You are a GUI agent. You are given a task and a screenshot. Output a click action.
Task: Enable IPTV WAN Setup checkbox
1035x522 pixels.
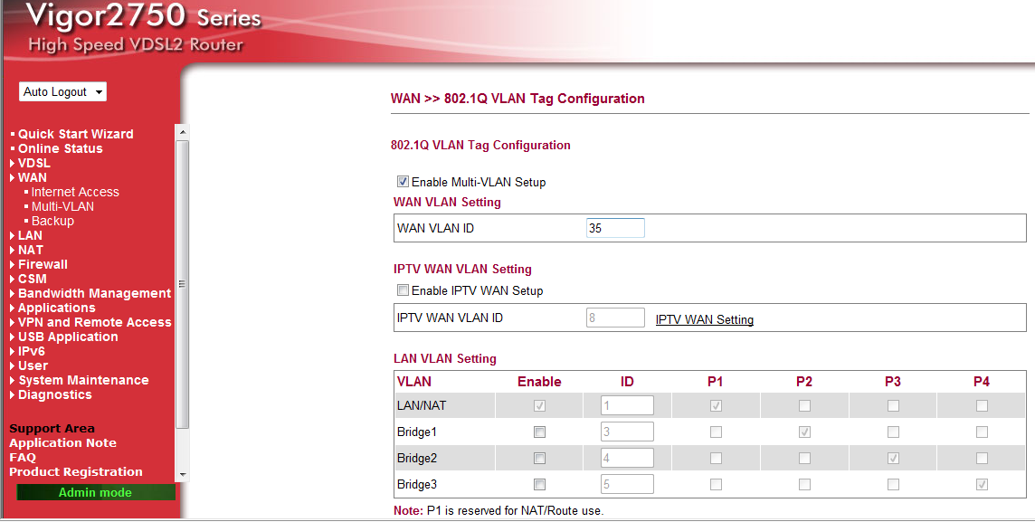click(x=404, y=290)
